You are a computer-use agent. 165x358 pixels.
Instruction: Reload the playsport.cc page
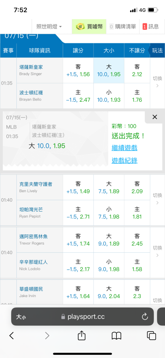pos(145,316)
